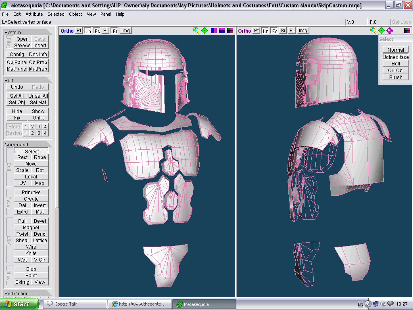The width and height of the screenshot is (413, 310).
Task: Click the four-color view icon in left viewport
Action: pos(230,31)
